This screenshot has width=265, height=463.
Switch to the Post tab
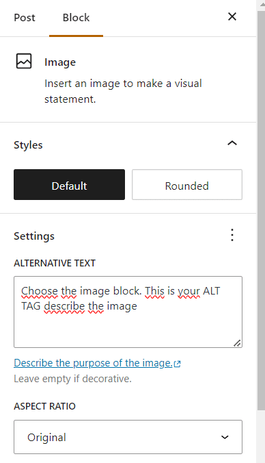(25, 18)
